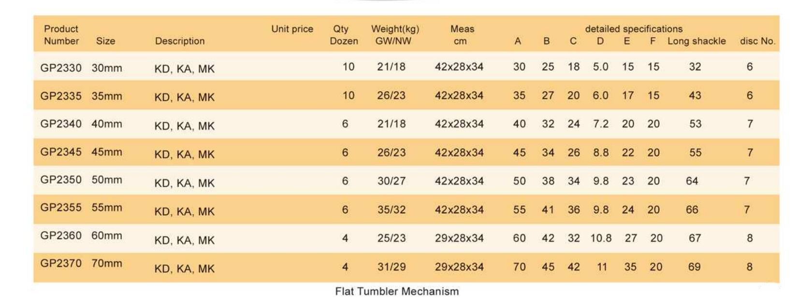
Task: Click the 30/27 weight value
Action: point(392,180)
